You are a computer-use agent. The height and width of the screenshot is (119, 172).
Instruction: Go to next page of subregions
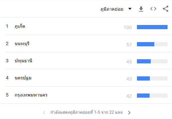pos(129,113)
